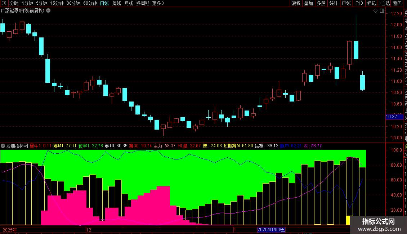407x234 pixels.
Task: Click the diamond icon in main chart corner
Action: pos(375,11)
